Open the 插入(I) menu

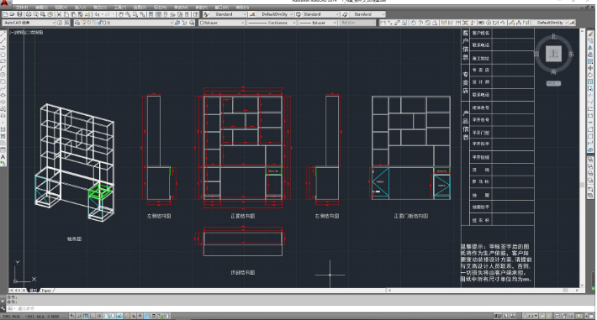tap(81, 8)
